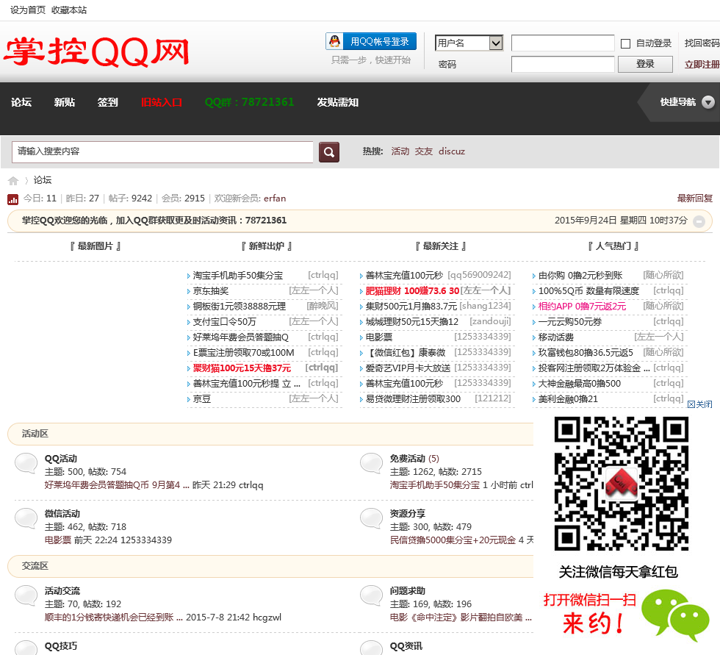The height and width of the screenshot is (655, 720).
Task: Open the 免费活动 forum title
Action: [x=407, y=459]
